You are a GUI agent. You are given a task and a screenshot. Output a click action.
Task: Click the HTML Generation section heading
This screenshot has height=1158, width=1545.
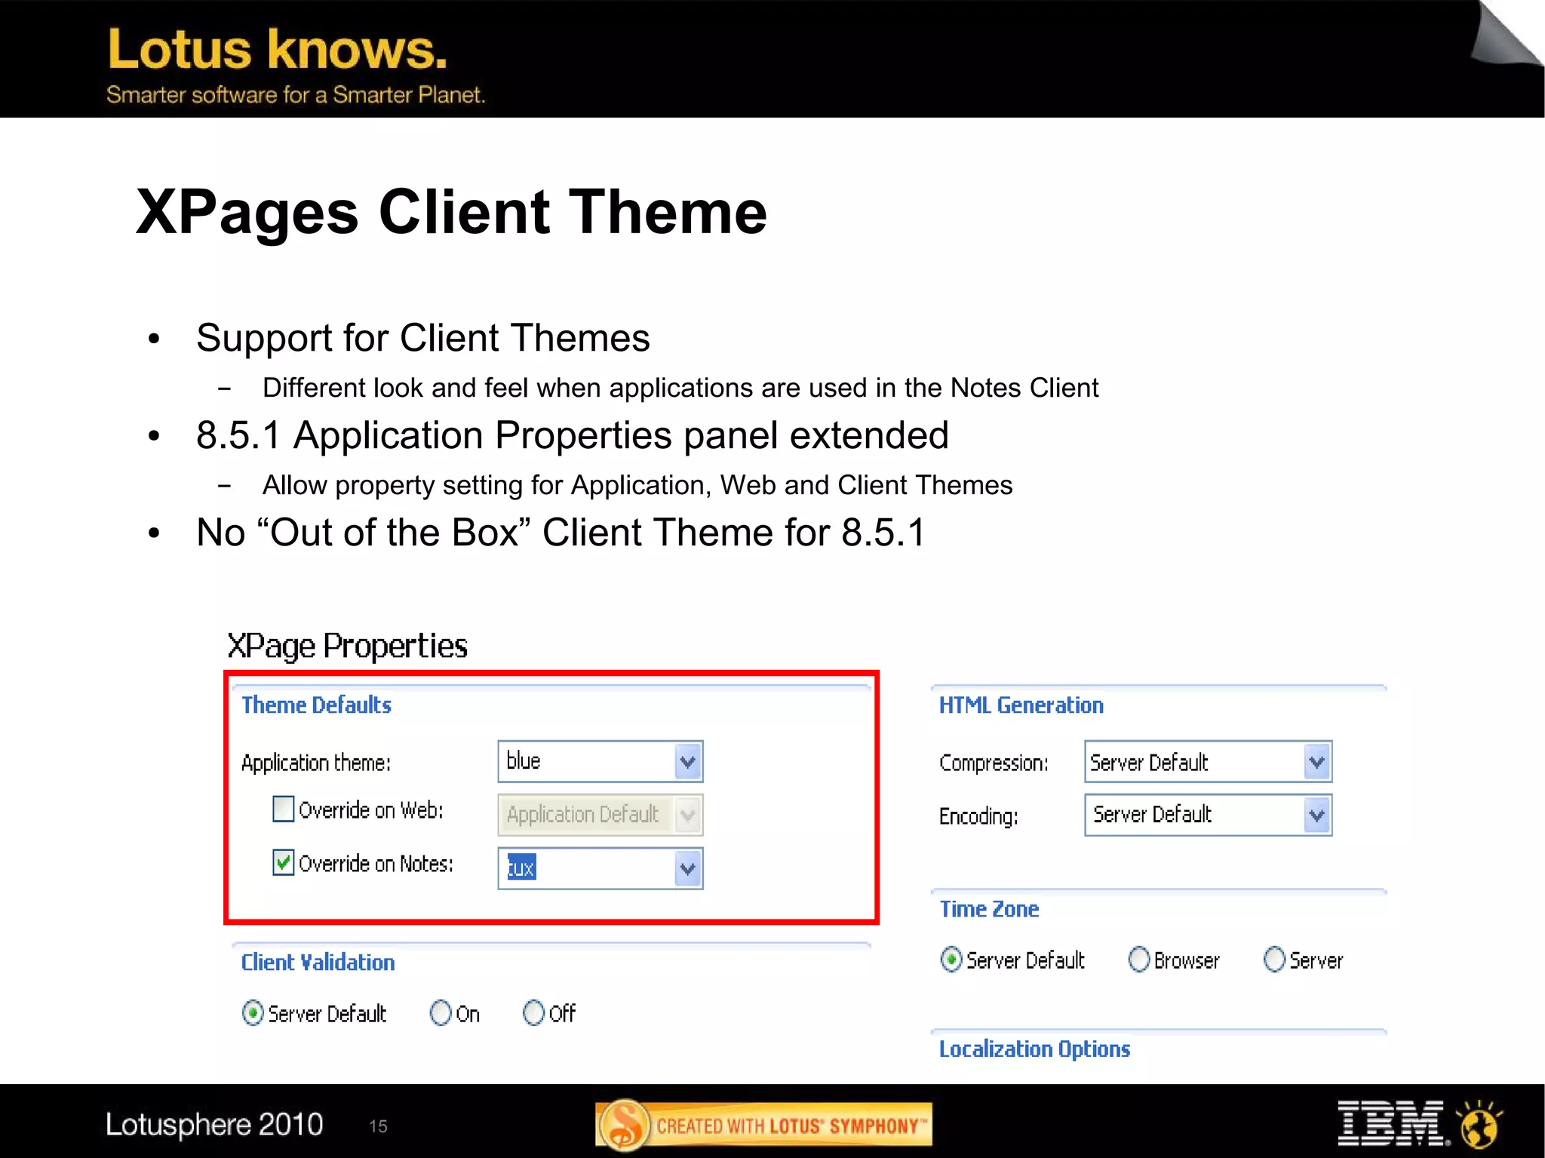pos(1021,705)
